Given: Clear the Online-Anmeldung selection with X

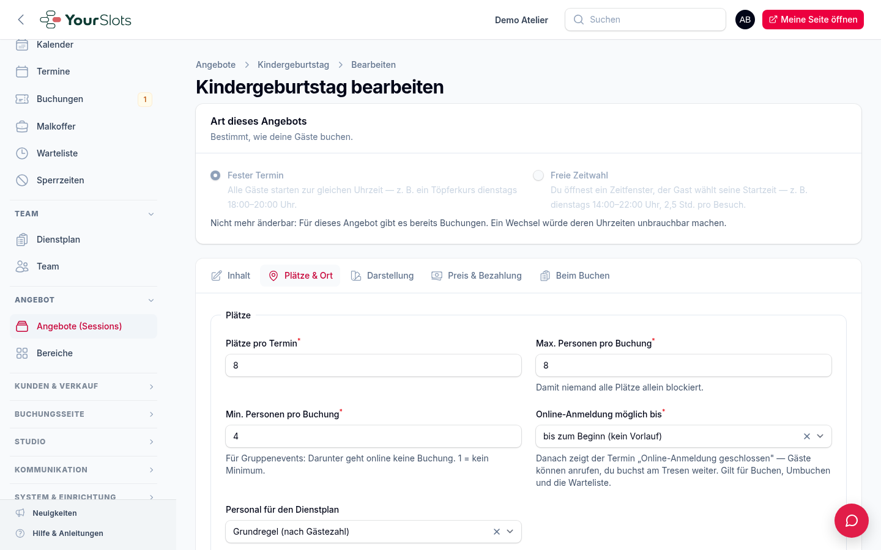Looking at the screenshot, I should click(807, 436).
